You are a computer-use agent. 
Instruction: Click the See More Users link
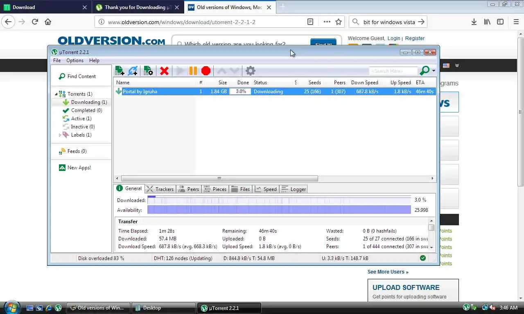click(x=388, y=272)
